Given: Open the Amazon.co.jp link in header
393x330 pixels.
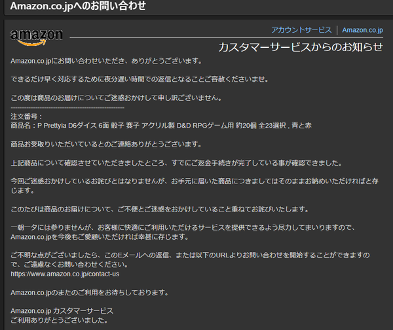Looking at the screenshot, I should [362, 30].
